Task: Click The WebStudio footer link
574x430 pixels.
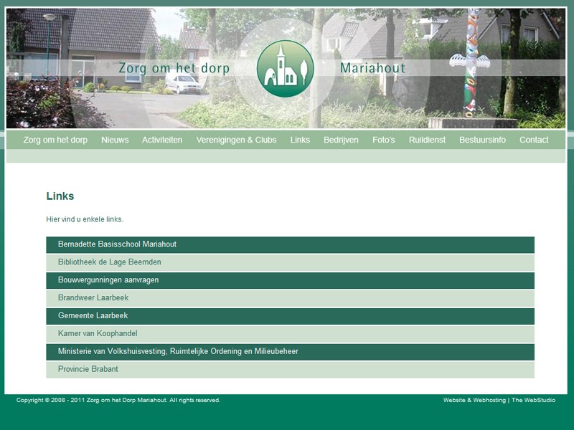Action: [533, 400]
